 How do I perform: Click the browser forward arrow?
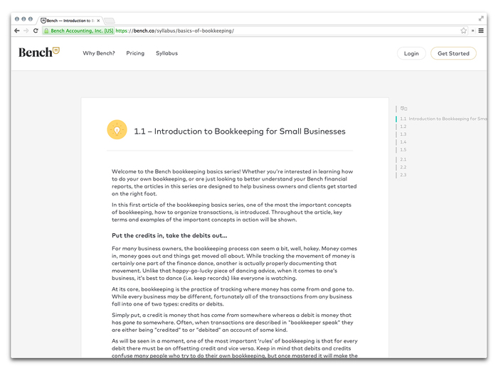click(26, 31)
